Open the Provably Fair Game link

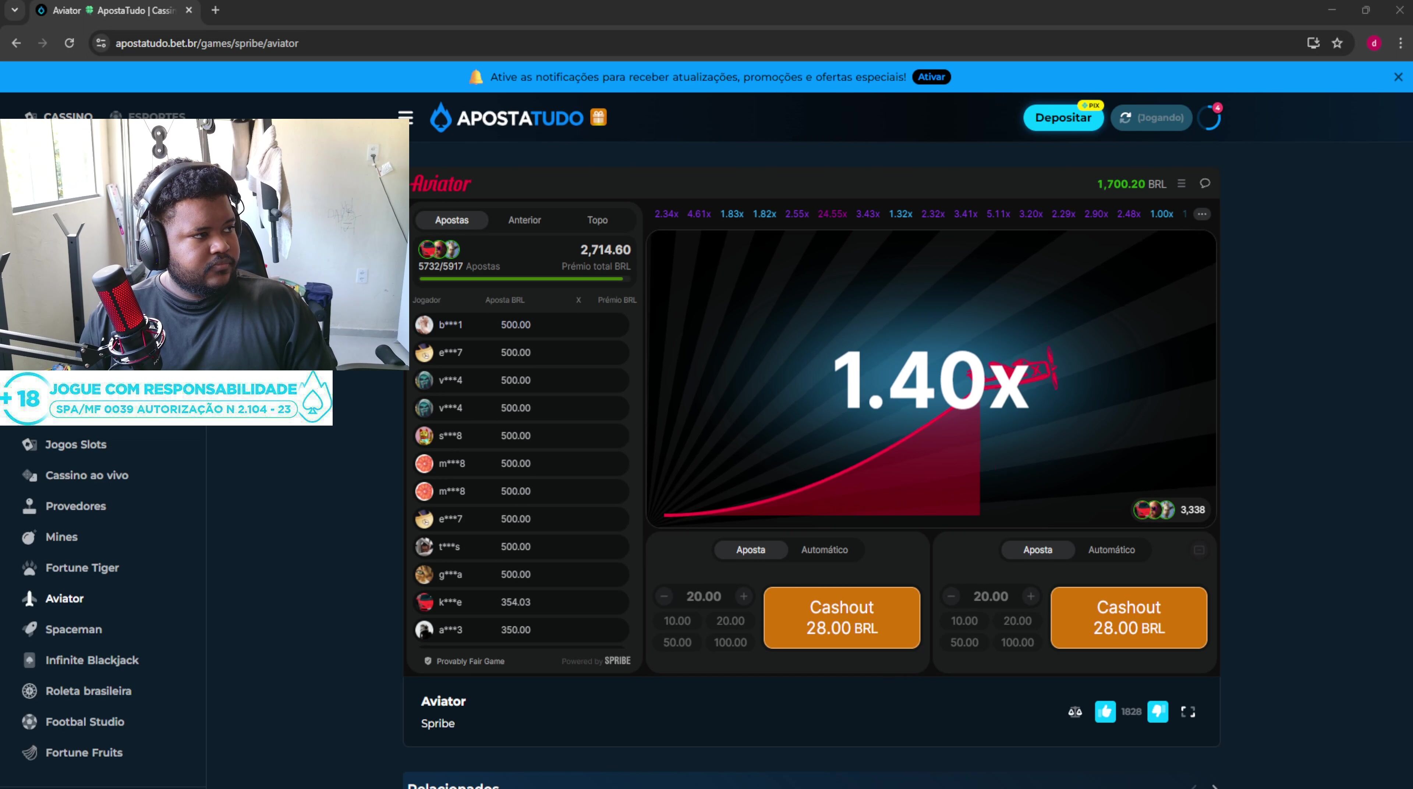464,661
